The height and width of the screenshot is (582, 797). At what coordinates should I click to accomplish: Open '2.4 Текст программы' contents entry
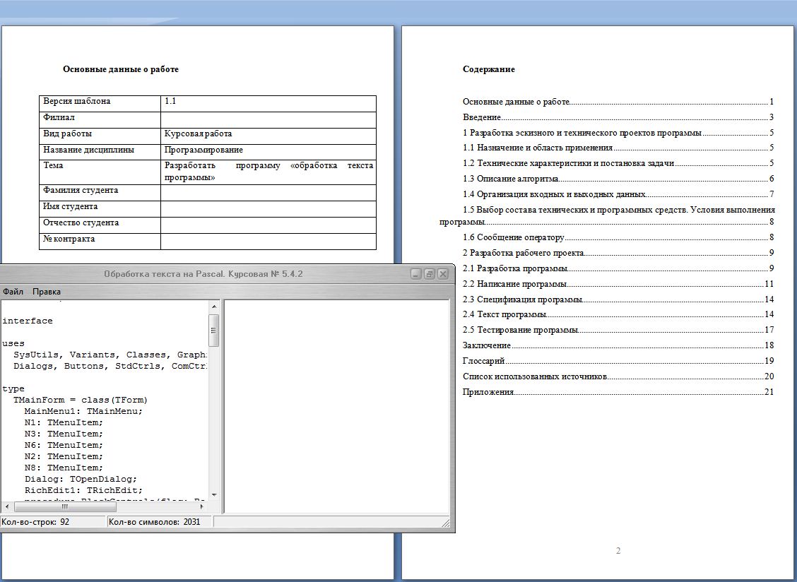618,314
